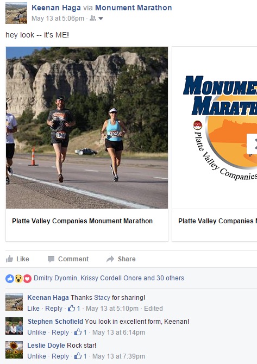Like Keenan Haga's comment
Viewport: 257px width, 364px height.
[33, 309]
